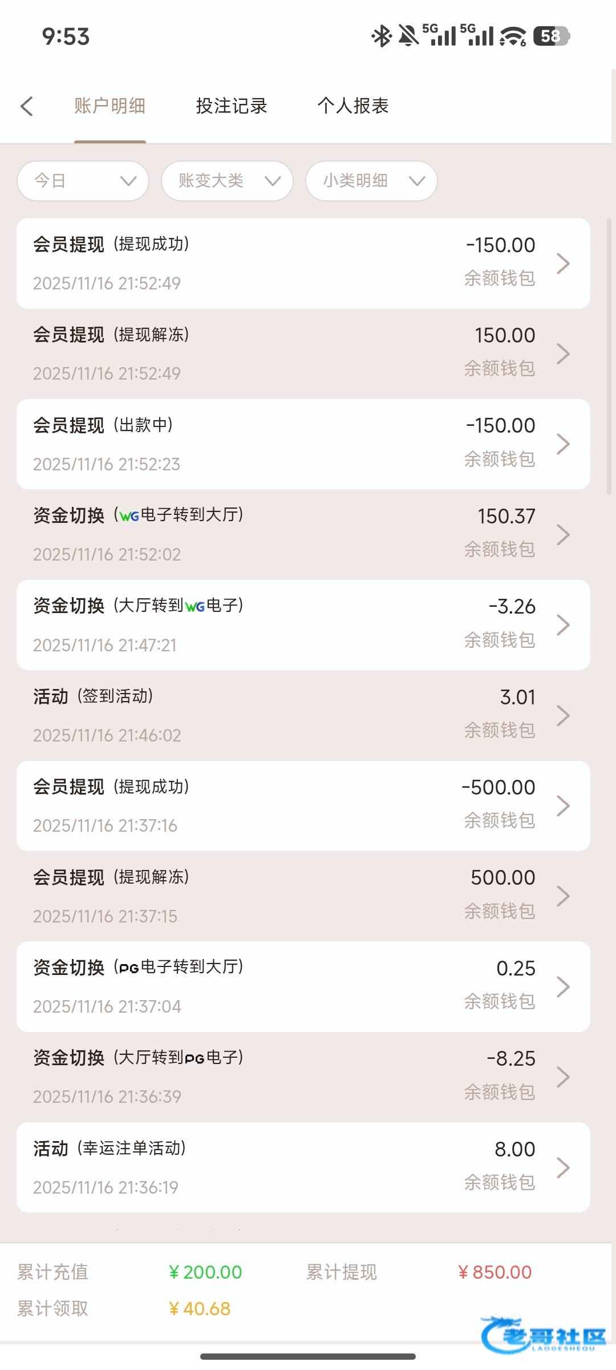This screenshot has width=616, height=1370.
Task: Switch to the 个人报表 tab
Action: (x=353, y=106)
